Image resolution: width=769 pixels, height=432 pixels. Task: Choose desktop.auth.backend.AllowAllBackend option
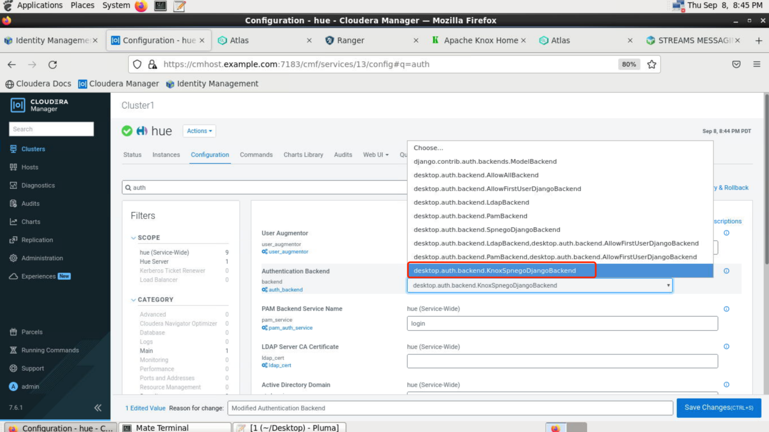[x=560, y=175]
